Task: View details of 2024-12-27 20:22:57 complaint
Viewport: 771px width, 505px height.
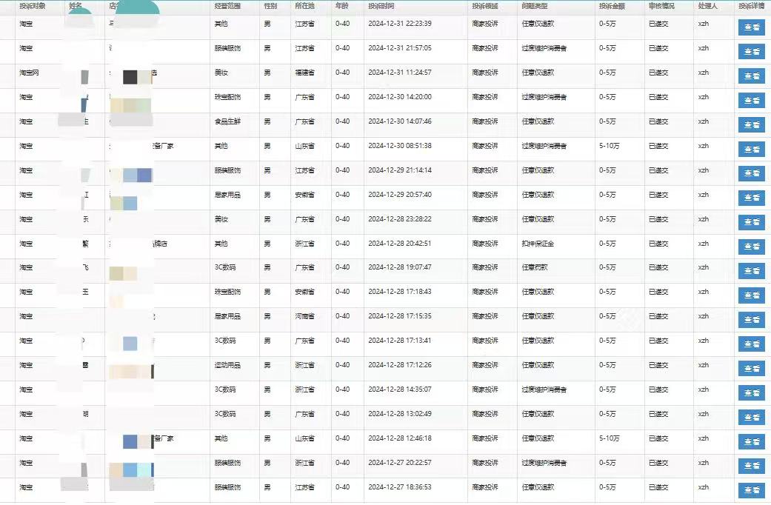Action: click(751, 466)
